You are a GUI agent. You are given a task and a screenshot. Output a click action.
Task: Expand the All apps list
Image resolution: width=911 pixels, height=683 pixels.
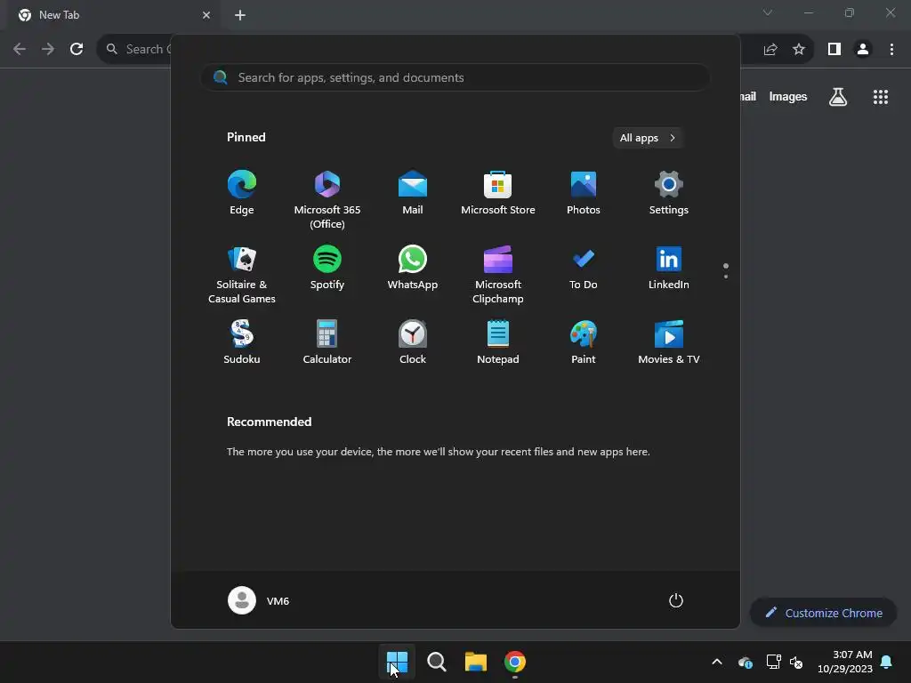coord(648,138)
